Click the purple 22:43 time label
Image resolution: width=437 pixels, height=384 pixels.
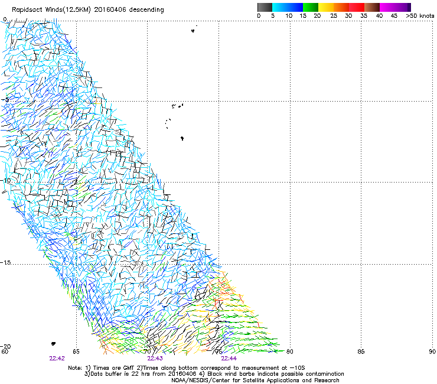[x=155, y=359]
